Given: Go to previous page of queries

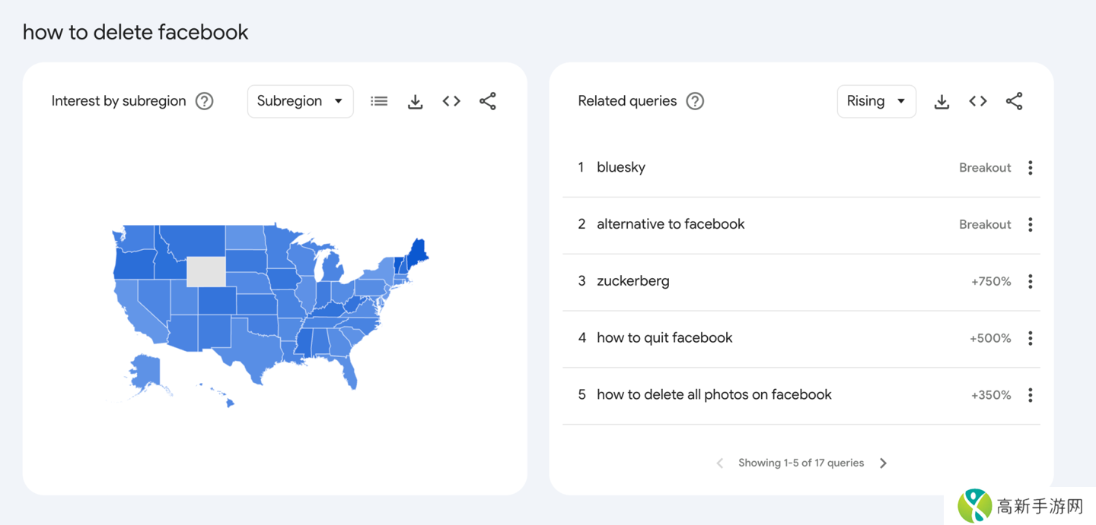Looking at the screenshot, I should pyautogui.click(x=720, y=463).
